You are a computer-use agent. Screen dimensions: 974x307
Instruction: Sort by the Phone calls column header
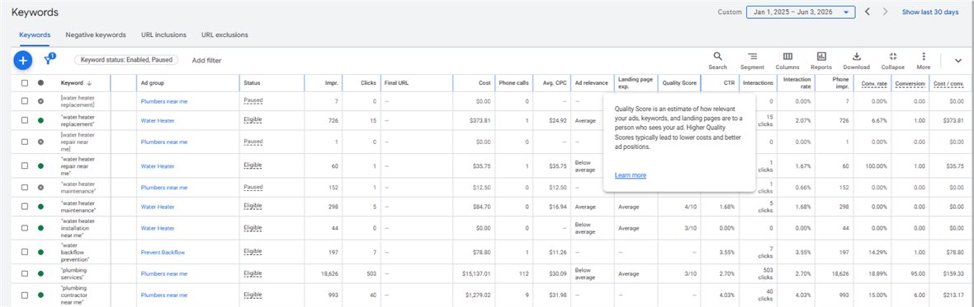tap(513, 83)
